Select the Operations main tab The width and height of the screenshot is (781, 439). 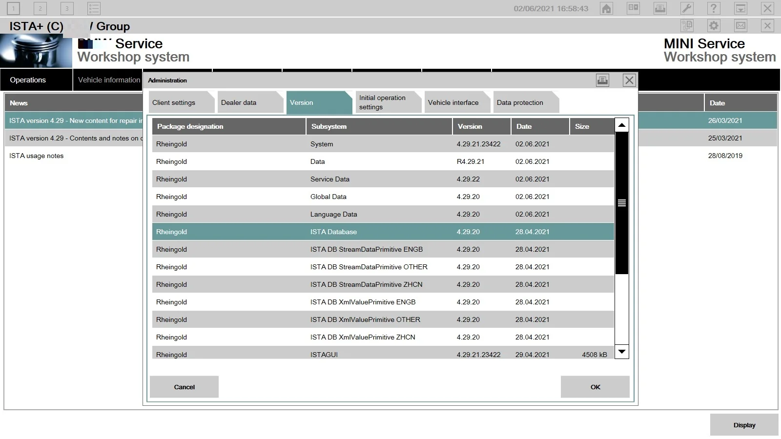tap(36, 80)
